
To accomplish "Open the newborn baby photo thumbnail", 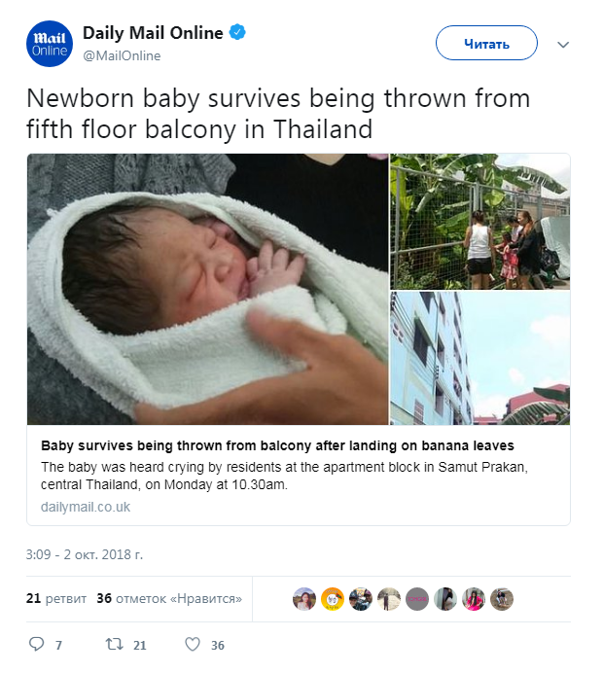I will pyautogui.click(x=208, y=289).
